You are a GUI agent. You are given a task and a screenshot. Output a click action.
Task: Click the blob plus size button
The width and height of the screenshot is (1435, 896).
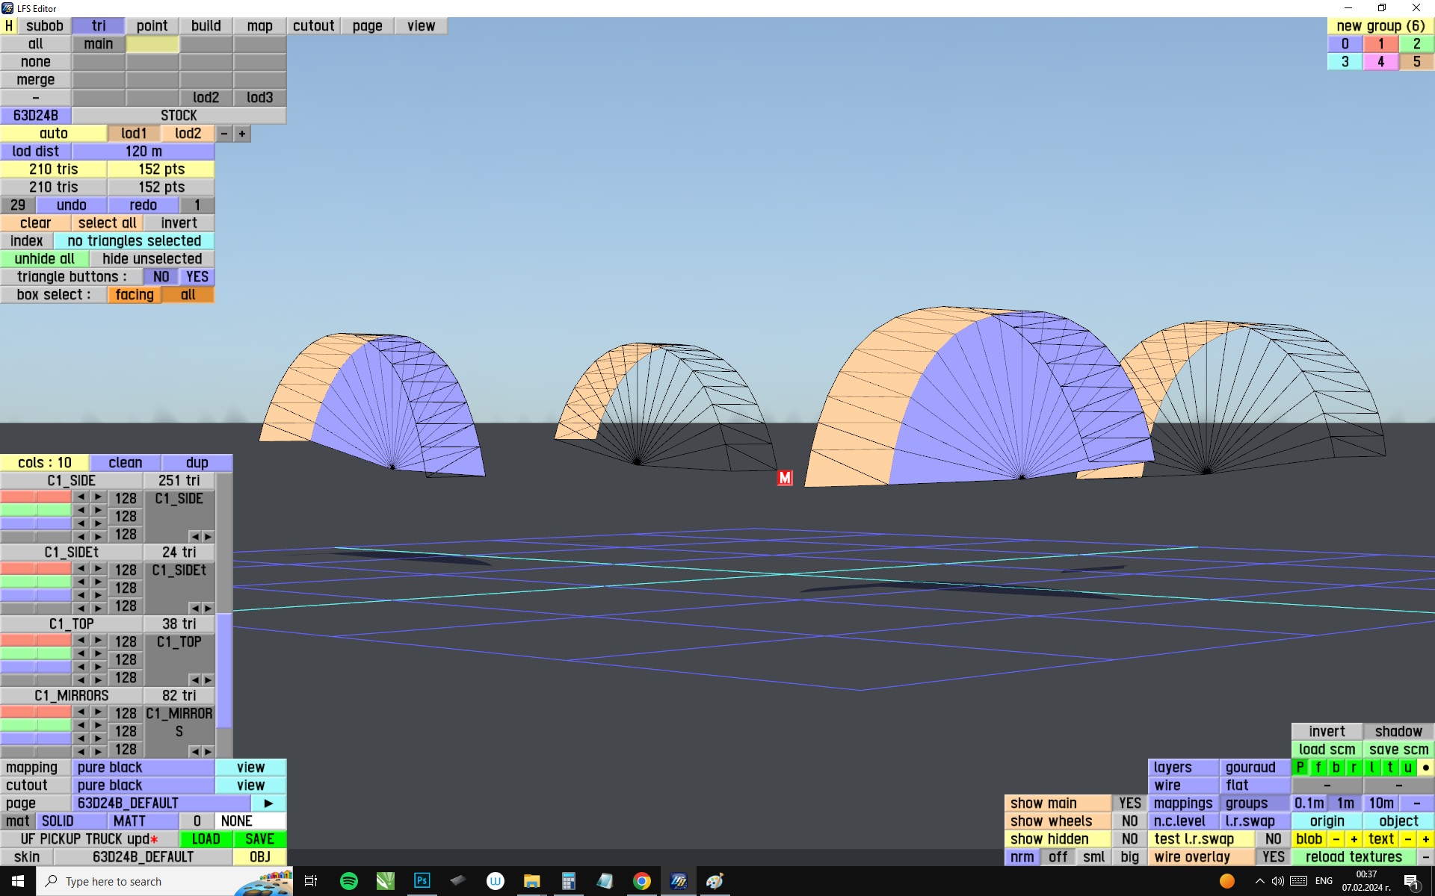click(1354, 839)
